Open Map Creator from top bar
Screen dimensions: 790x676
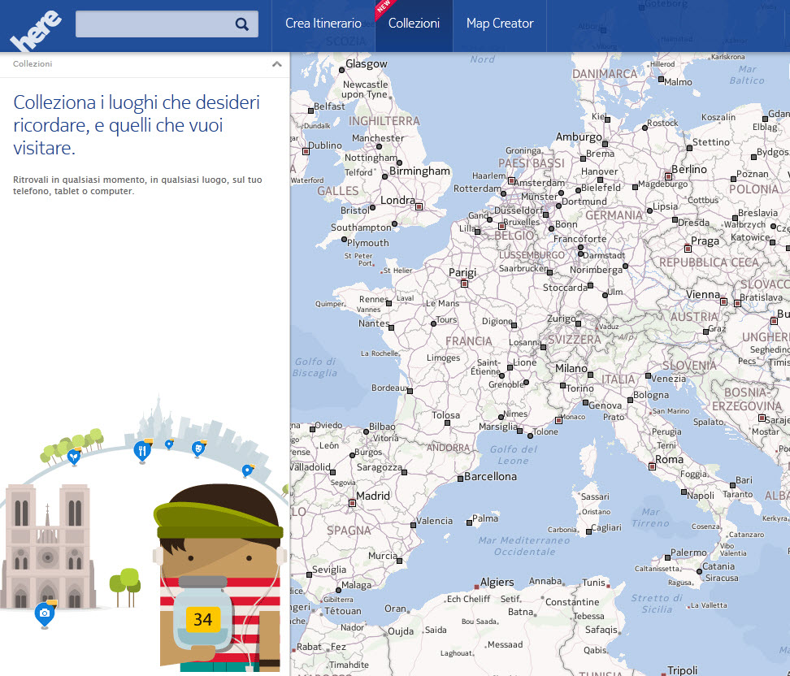point(499,24)
